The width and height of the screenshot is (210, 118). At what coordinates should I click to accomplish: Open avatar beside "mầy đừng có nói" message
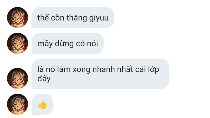tap(18, 43)
